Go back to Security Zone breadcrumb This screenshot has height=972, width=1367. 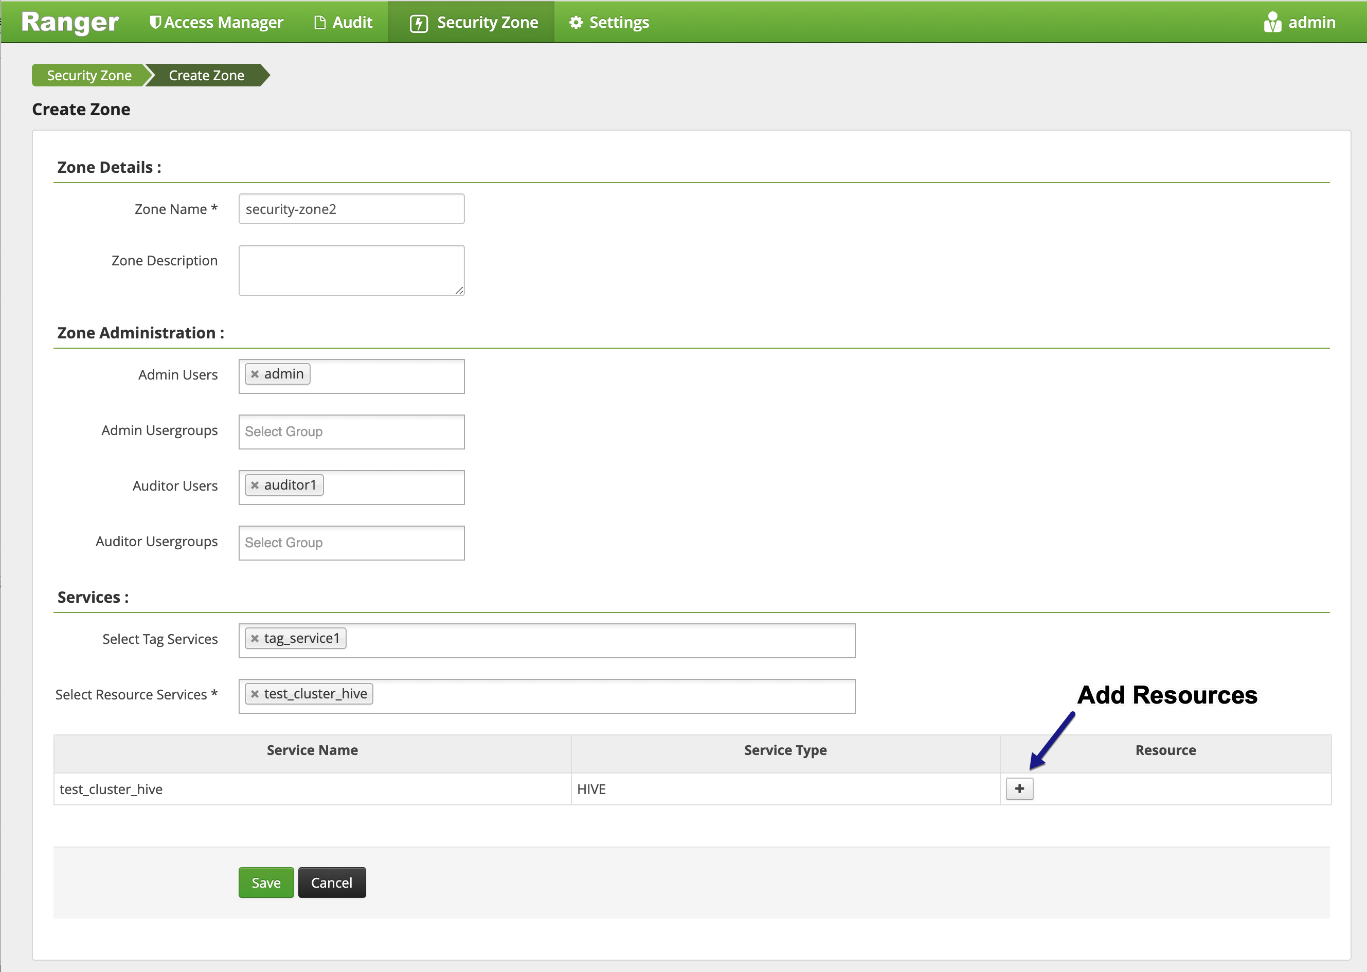tap(89, 76)
